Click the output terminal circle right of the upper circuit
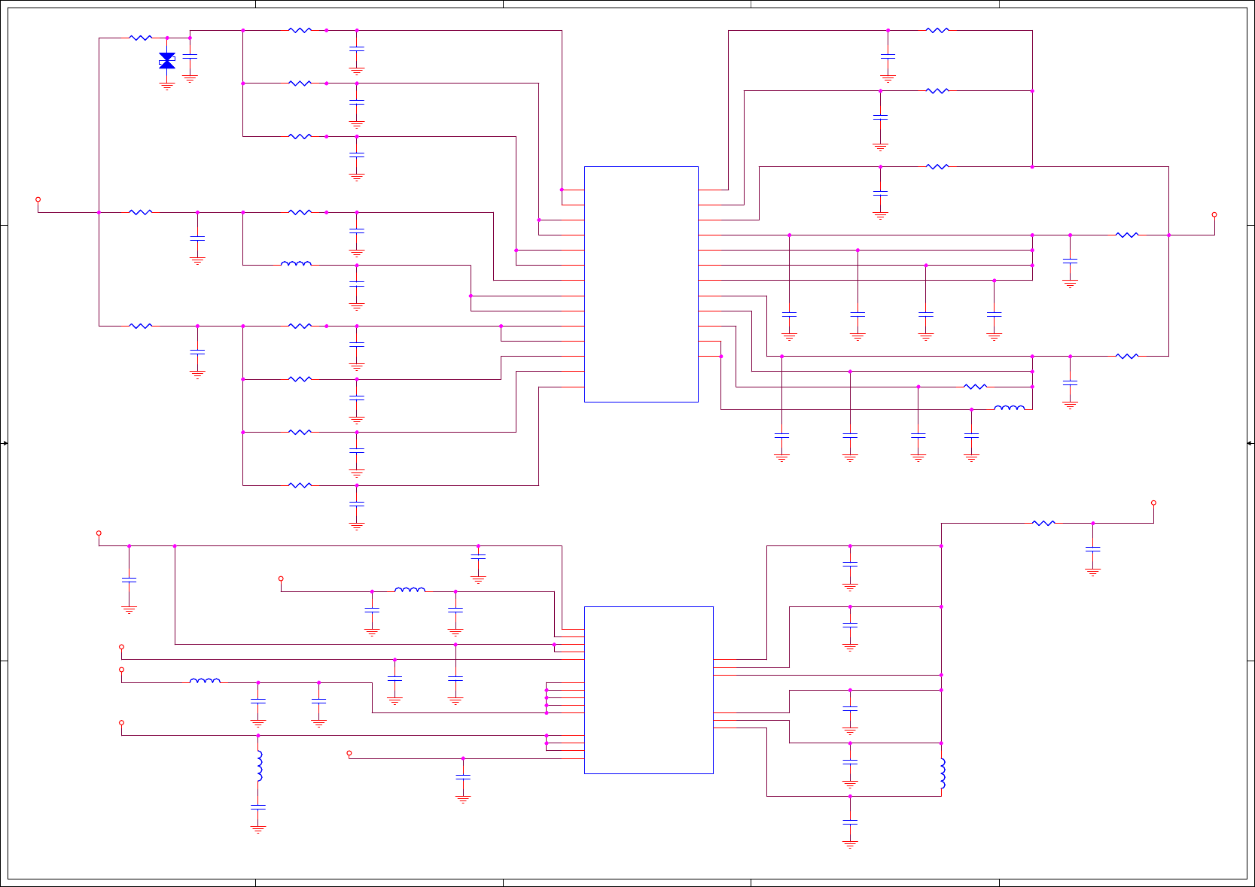 click(1214, 214)
